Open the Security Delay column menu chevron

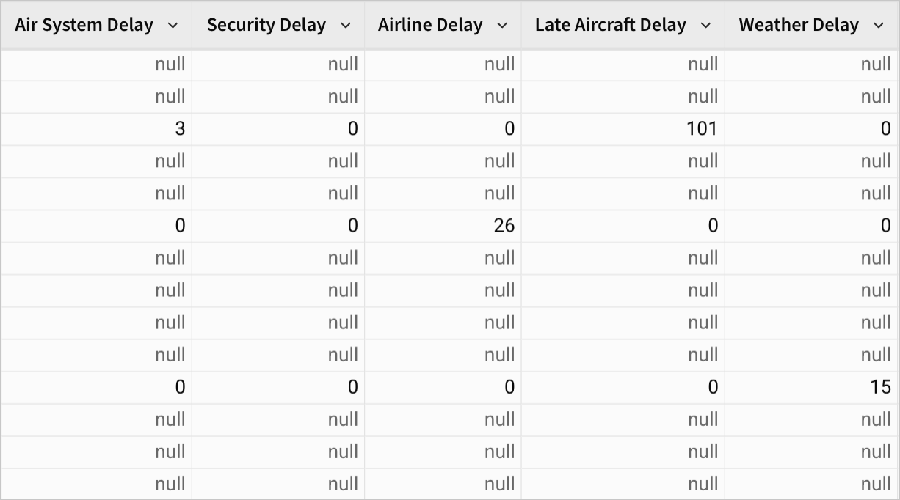point(346,26)
